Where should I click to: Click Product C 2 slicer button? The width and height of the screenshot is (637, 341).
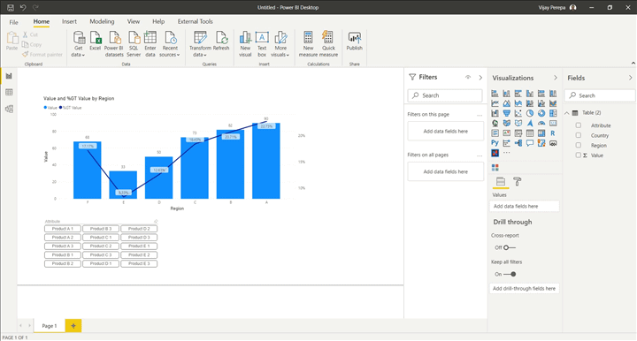point(101,246)
